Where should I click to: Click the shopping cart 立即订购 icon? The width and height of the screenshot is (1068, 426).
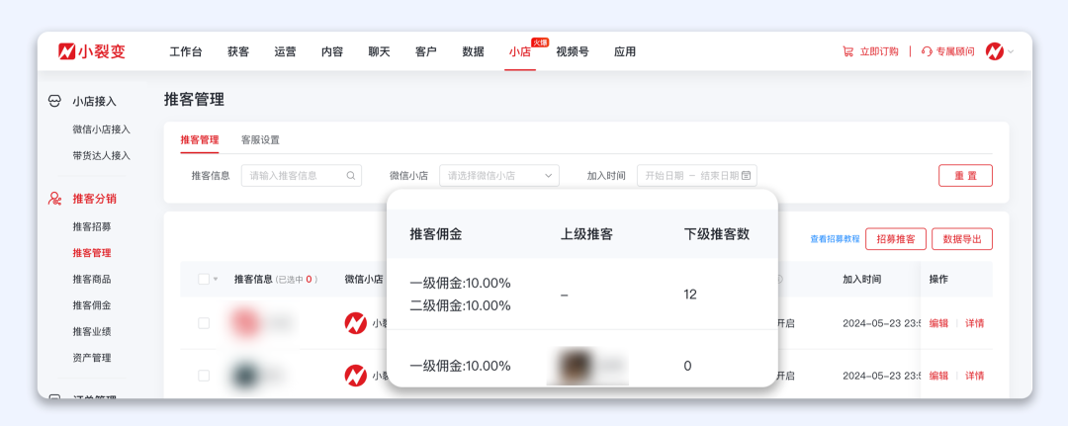[x=847, y=51]
